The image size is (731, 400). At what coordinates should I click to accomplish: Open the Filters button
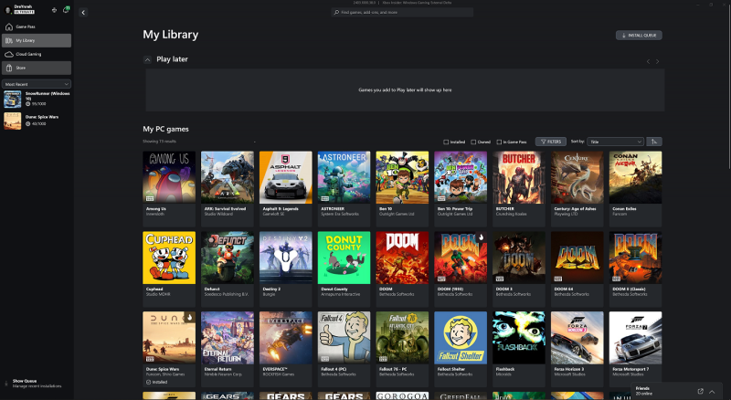[x=551, y=142]
